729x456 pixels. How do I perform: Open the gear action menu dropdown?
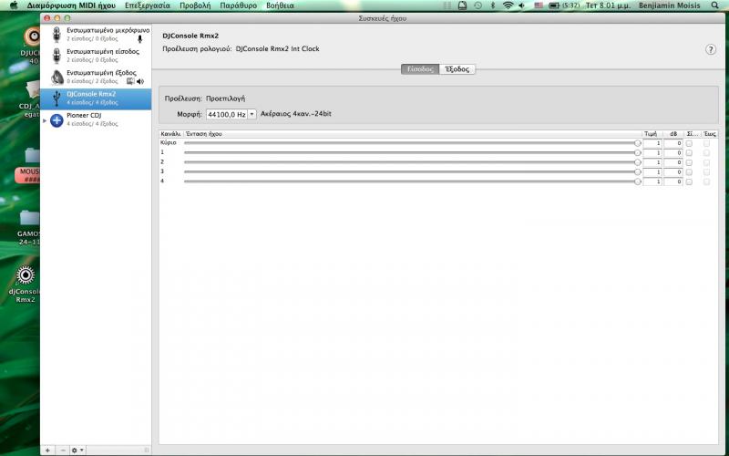(x=77, y=450)
